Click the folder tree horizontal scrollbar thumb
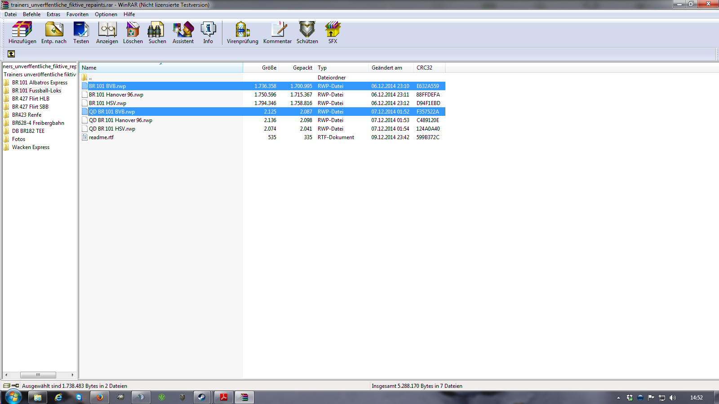Viewport: 719px width, 404px height. 38,375
